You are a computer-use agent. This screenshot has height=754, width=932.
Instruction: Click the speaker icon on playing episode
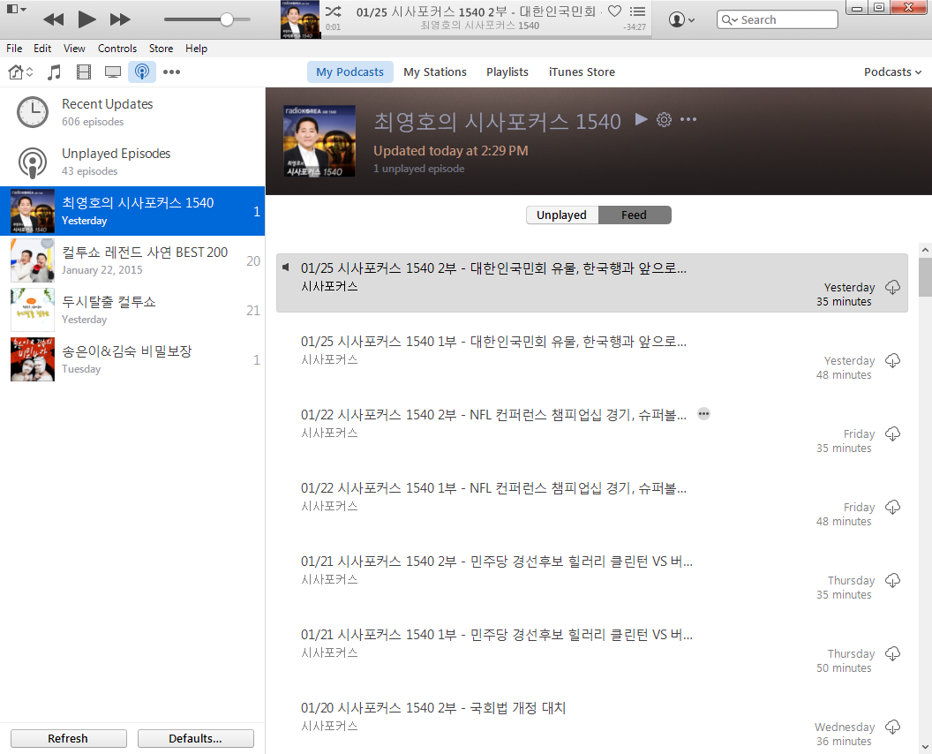tap(287, 268)
